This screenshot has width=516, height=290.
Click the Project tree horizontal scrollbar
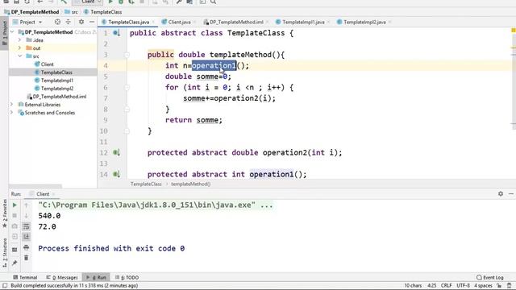(x=35, y=186)
